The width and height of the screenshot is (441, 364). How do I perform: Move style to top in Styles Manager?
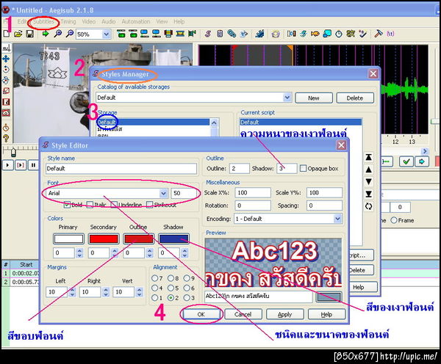coord(369,157)
